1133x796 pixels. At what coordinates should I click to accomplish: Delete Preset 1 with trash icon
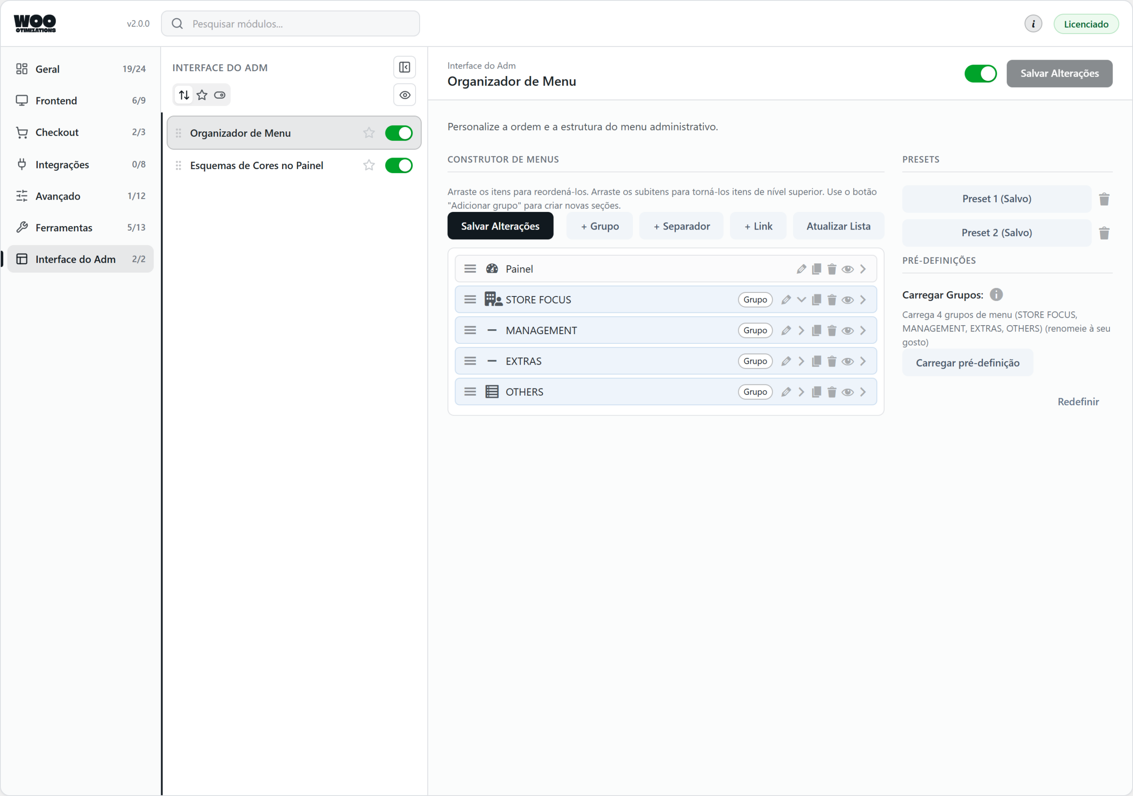[x=1104, y=199]
